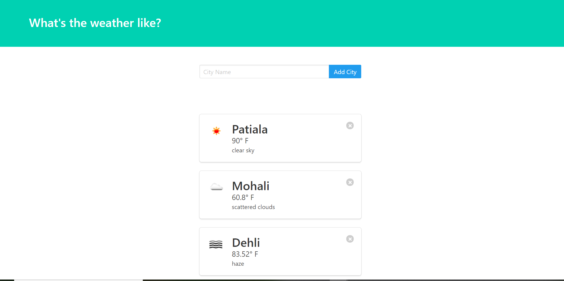Select the scattered clouds icon beside Mohali
This screenshot has height=281, width=564.
[x=216, y=187]
